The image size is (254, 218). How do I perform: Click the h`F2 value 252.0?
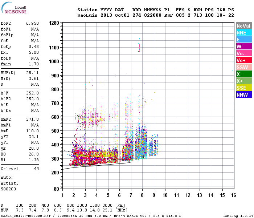(32, 99)
